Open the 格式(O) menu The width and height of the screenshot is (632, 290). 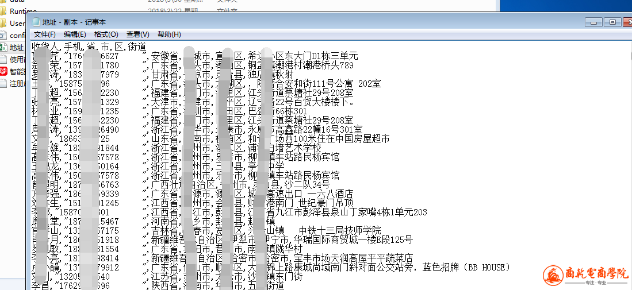[x=106, y=34]
